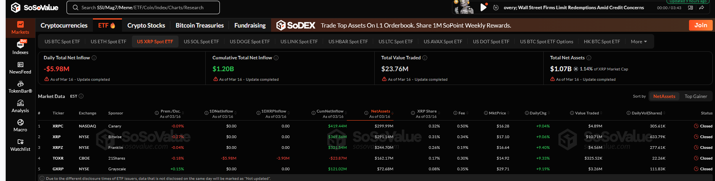Click the Total Net Assets info icon
This screenshot has height=181, width=715.
coord(589,58)
